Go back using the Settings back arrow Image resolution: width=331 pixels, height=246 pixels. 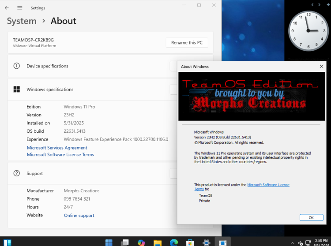7,8
